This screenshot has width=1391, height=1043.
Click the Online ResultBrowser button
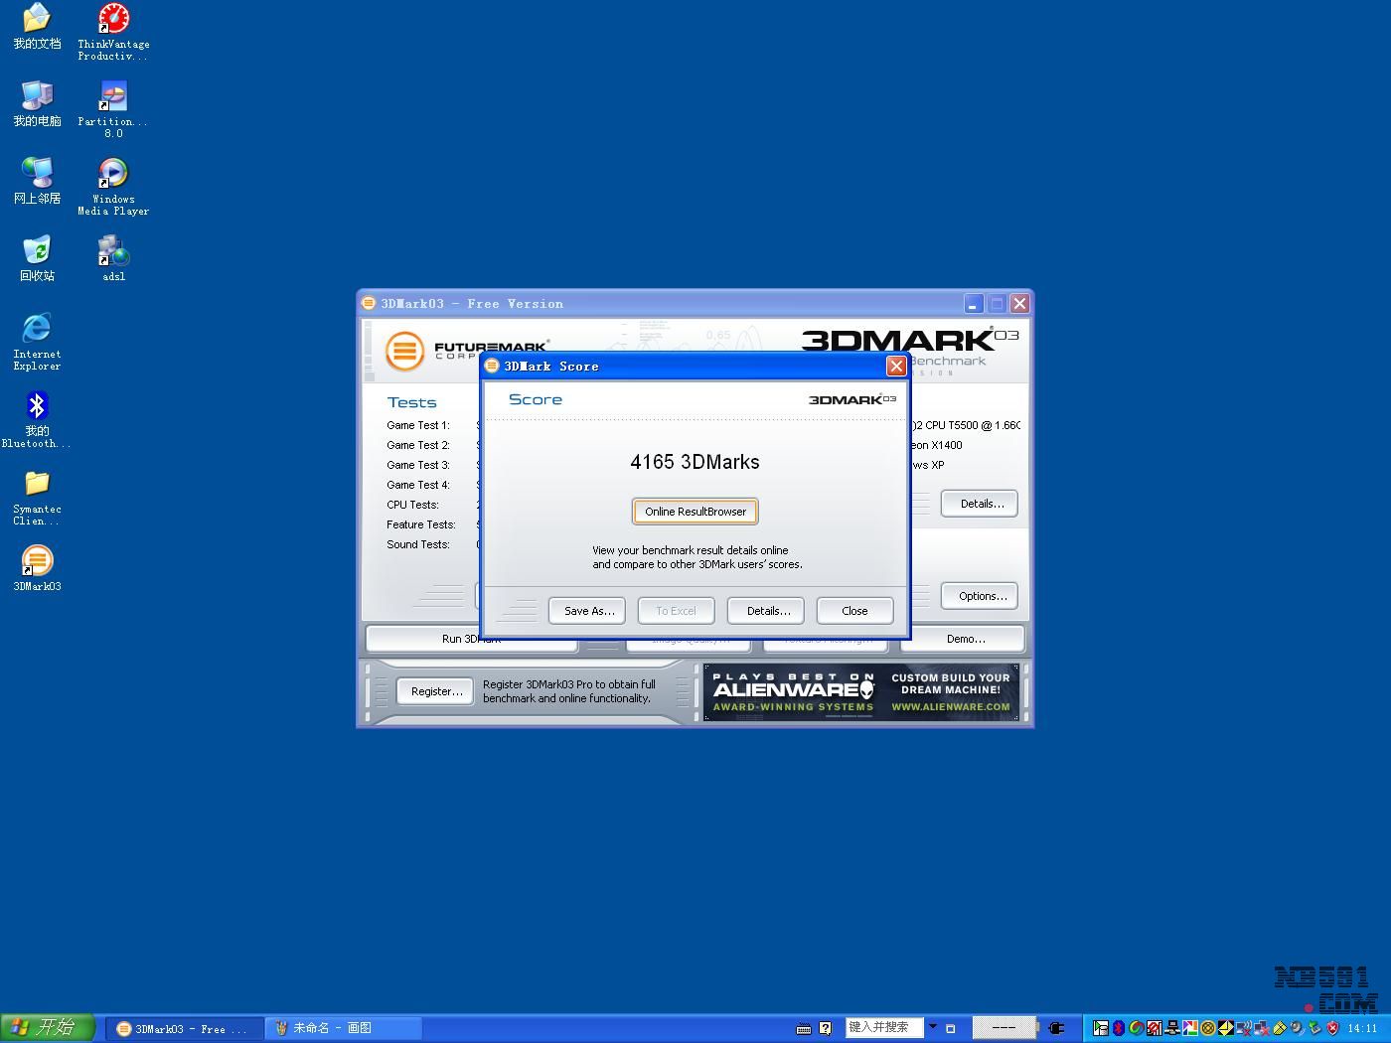(x=695, y=512)
